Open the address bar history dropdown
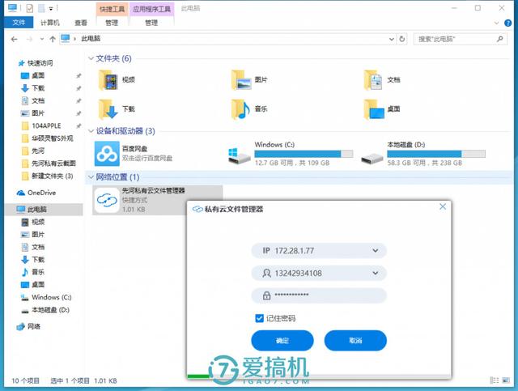This screenshot has height=391, width=518. pos(392,39)
